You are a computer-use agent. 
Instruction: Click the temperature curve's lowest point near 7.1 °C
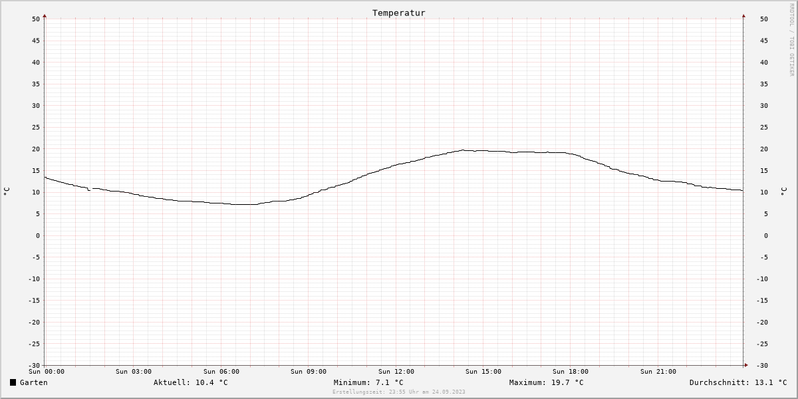coord(245,204)
